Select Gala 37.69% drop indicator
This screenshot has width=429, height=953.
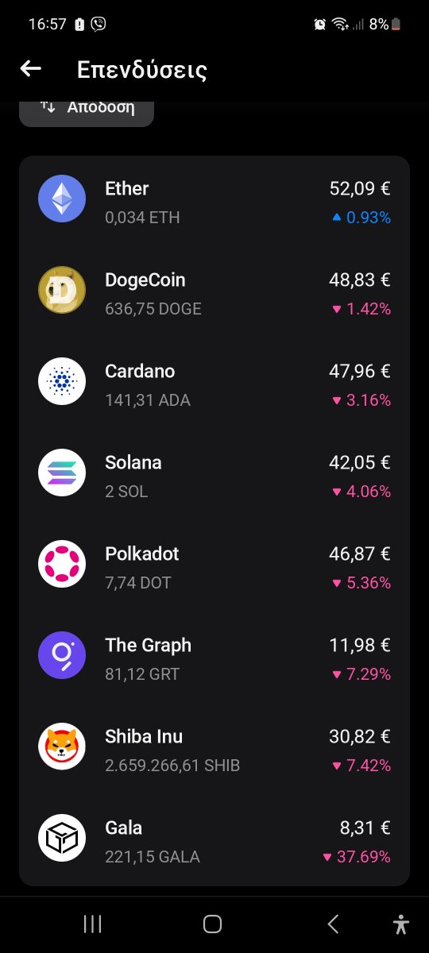357,857
